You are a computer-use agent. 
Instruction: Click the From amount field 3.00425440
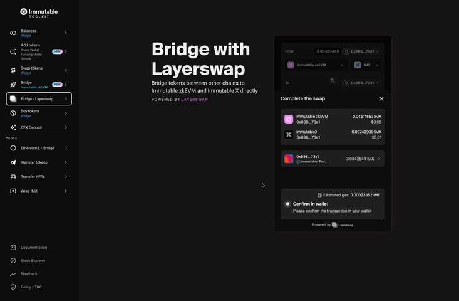[x=328, y=51]
